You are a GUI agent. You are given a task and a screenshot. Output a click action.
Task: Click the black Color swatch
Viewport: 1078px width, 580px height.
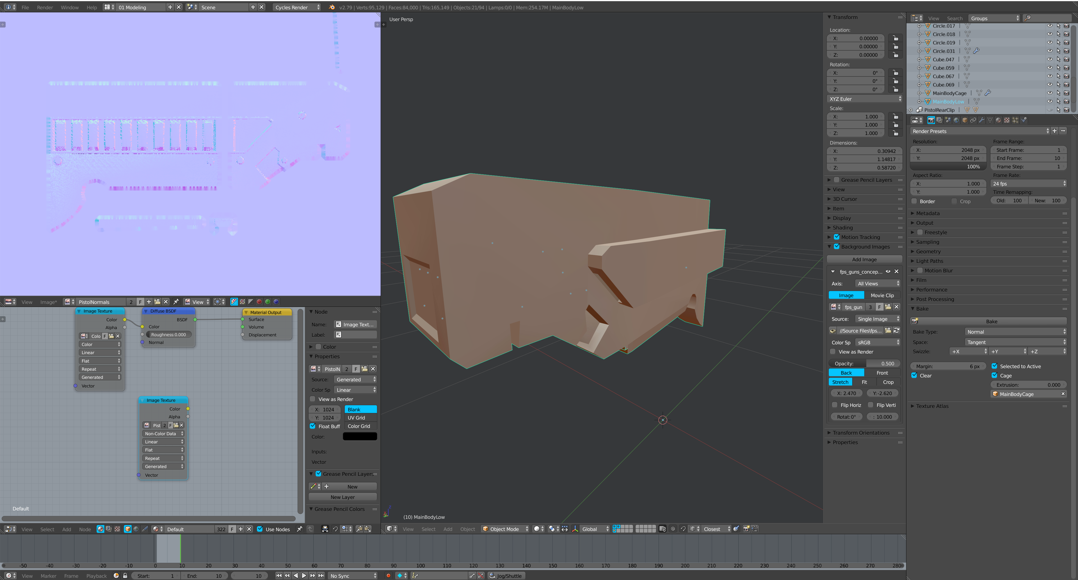360,437
